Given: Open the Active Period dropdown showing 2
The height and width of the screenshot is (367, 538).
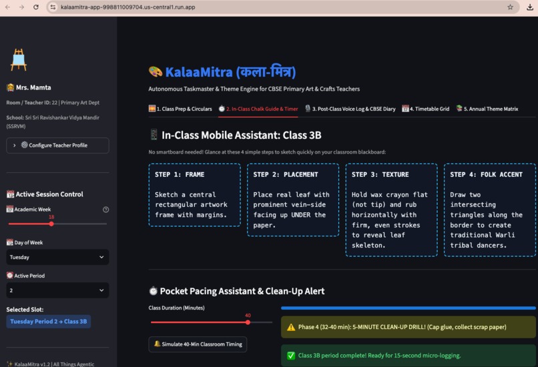Looking at the screenshot, I should 57,290.
